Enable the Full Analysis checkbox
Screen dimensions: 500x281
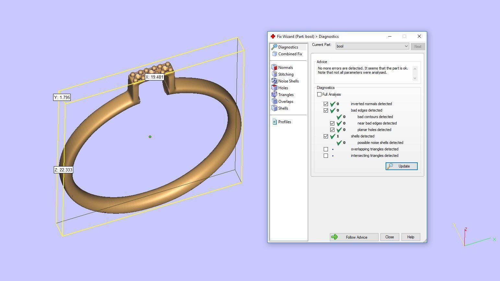319,94
